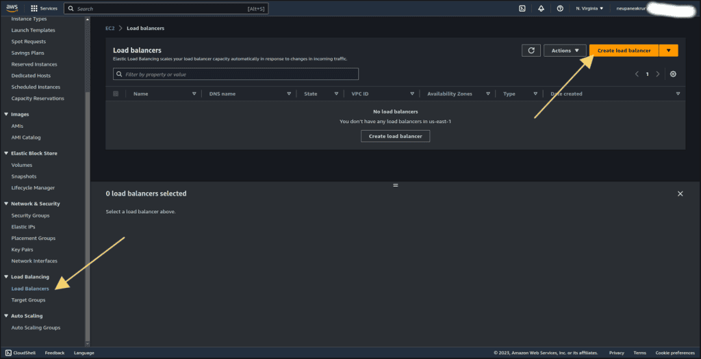Open the Actions dropdown

[565, 51]
